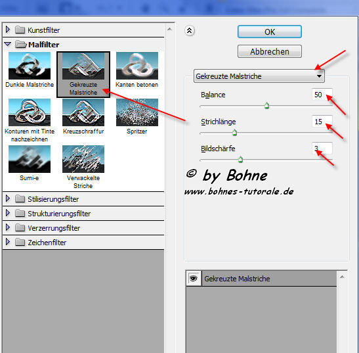This screenshot has height=353, width=359.
Task: Collapse the filter gallery with double-chevron icon
Action: [x=190, y=31]
